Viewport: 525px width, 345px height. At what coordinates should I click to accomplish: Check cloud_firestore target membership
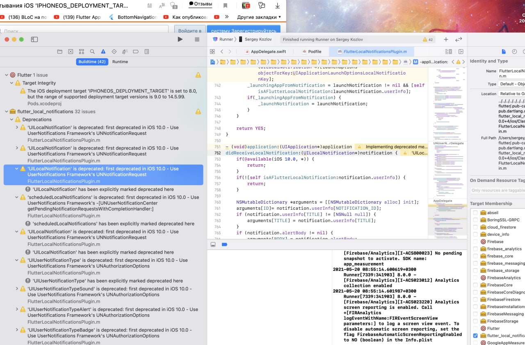click(475, 227)
